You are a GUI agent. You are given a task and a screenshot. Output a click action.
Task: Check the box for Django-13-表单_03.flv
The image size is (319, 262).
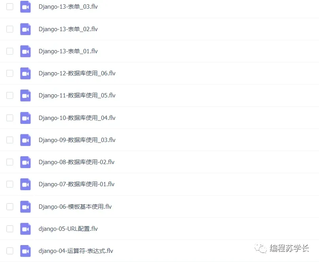(10, 7)
